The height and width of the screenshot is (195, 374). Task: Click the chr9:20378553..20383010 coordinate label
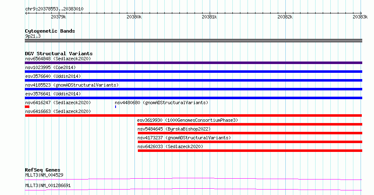tap(54, 9)
